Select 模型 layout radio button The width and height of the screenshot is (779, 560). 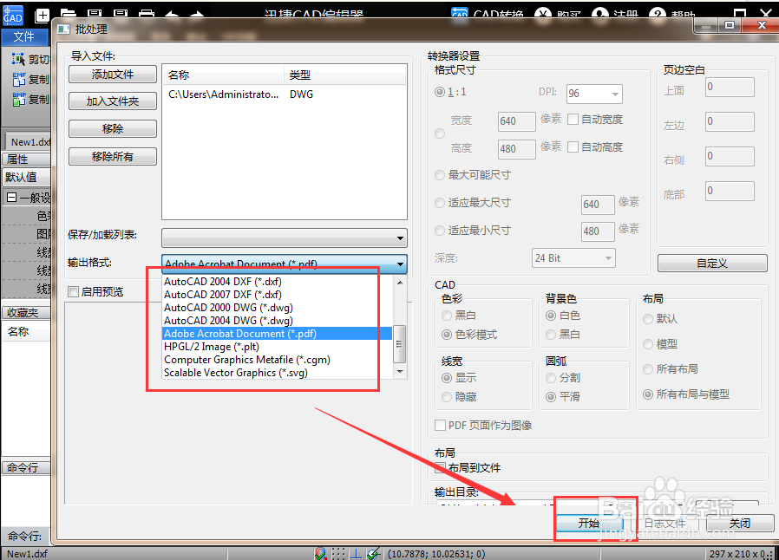click(x=648, y=344)
